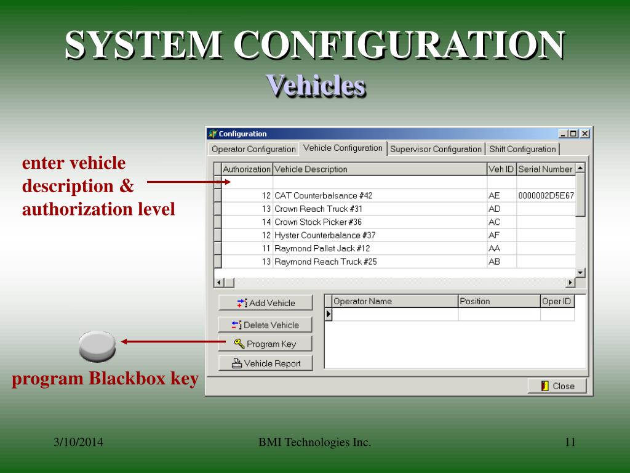Click the Position column header
Image resolution: width=630 pixels, height=473 pixels.
coord(499,301)
